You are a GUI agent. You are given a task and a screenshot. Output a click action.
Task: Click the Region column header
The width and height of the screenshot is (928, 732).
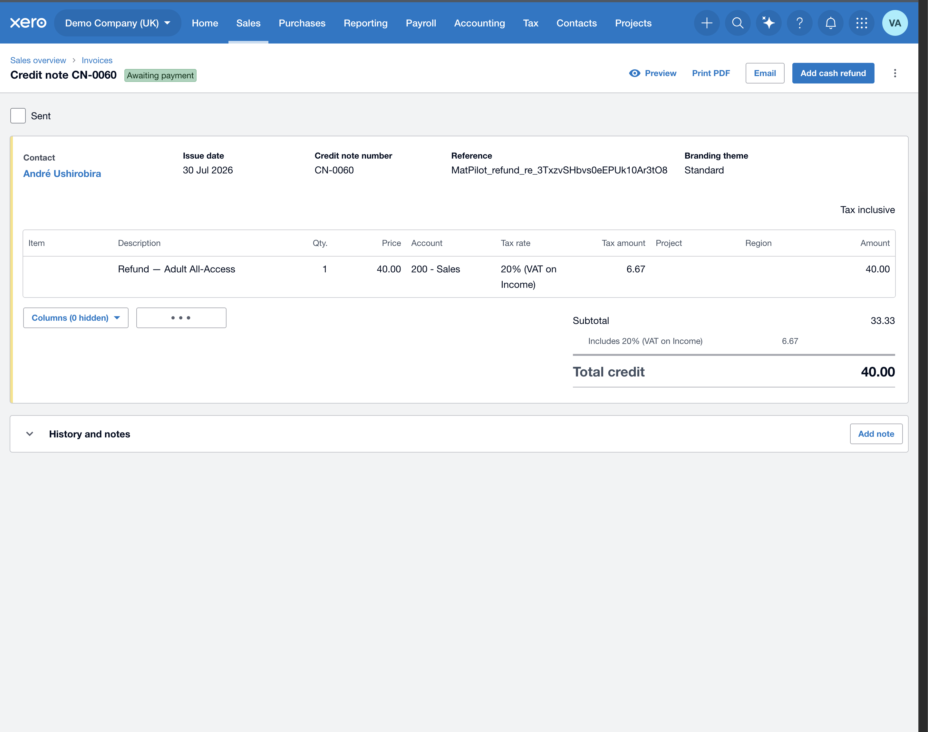pyautogui.click(x=758, y=243)
